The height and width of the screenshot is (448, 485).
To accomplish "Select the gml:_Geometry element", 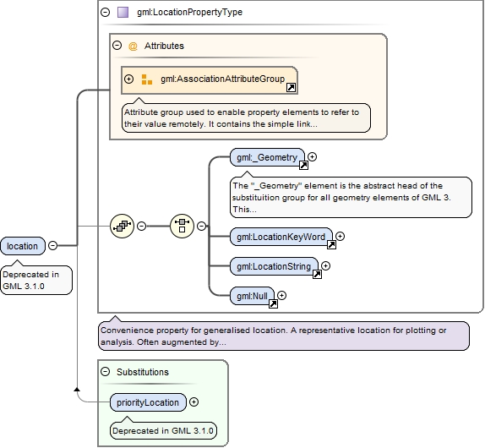I will [267, 157].
